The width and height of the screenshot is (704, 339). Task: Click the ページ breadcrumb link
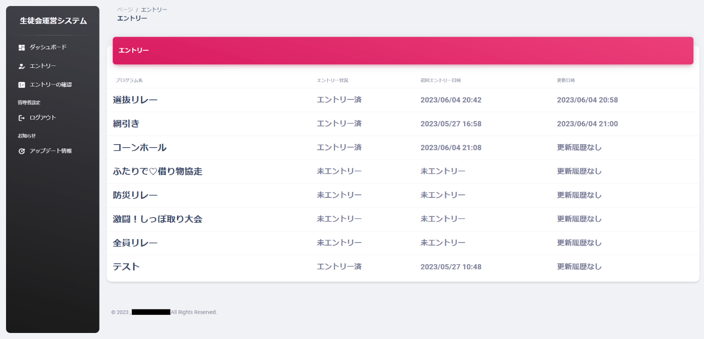click(125, 10)
